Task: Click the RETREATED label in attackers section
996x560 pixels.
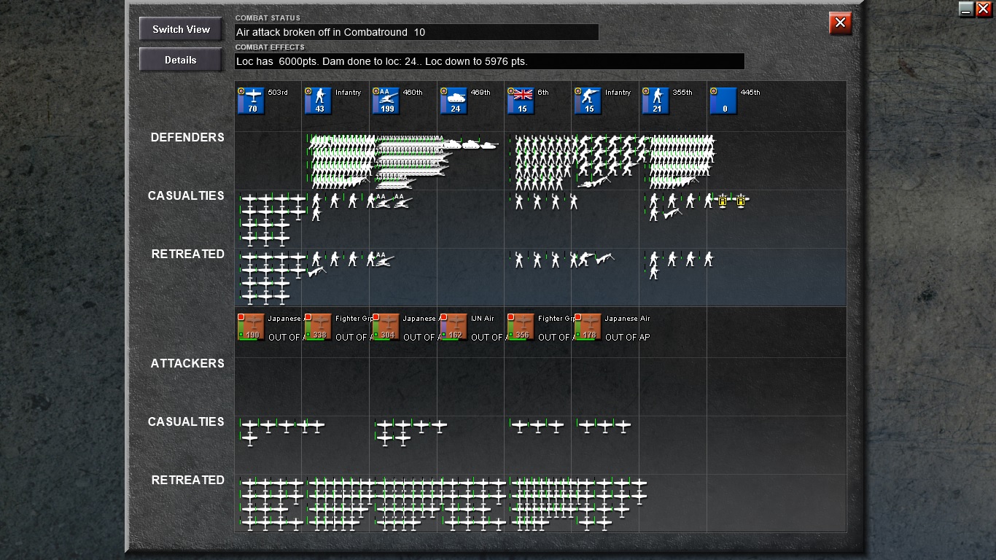Action: (188, 480)
